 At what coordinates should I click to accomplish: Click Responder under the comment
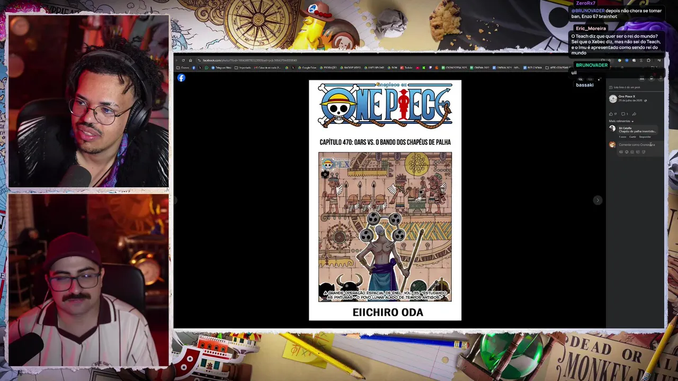coord(645,137)
